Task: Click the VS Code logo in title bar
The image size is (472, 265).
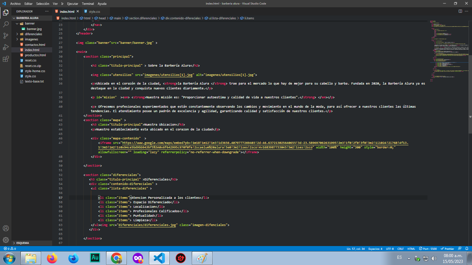Action: tap(4, 3)
